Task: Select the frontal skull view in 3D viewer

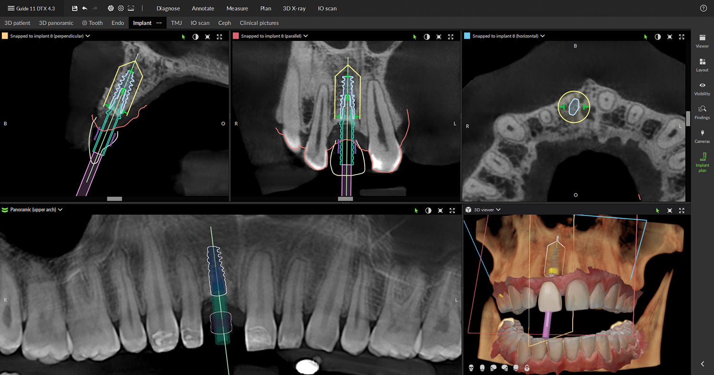Action: [471, 367]
